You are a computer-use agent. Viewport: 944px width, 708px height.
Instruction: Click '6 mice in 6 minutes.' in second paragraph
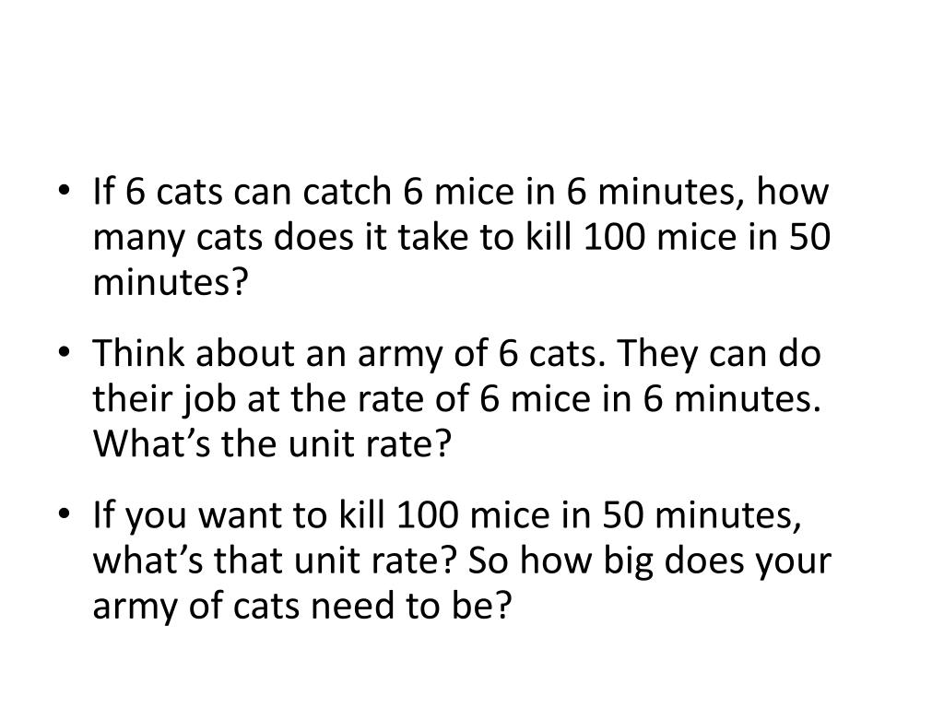pos(650,398)
